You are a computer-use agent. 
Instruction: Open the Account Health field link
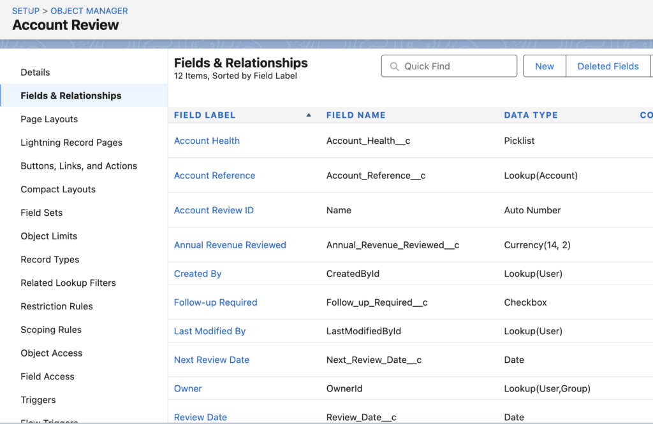point(207,141)
